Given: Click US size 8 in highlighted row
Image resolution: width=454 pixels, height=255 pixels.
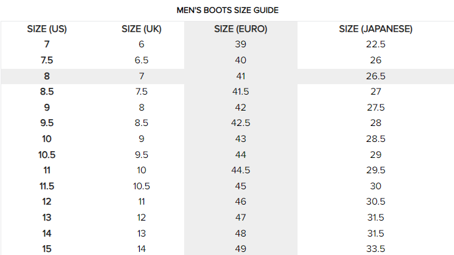Looking at the screenshot, I should (47, 76).
